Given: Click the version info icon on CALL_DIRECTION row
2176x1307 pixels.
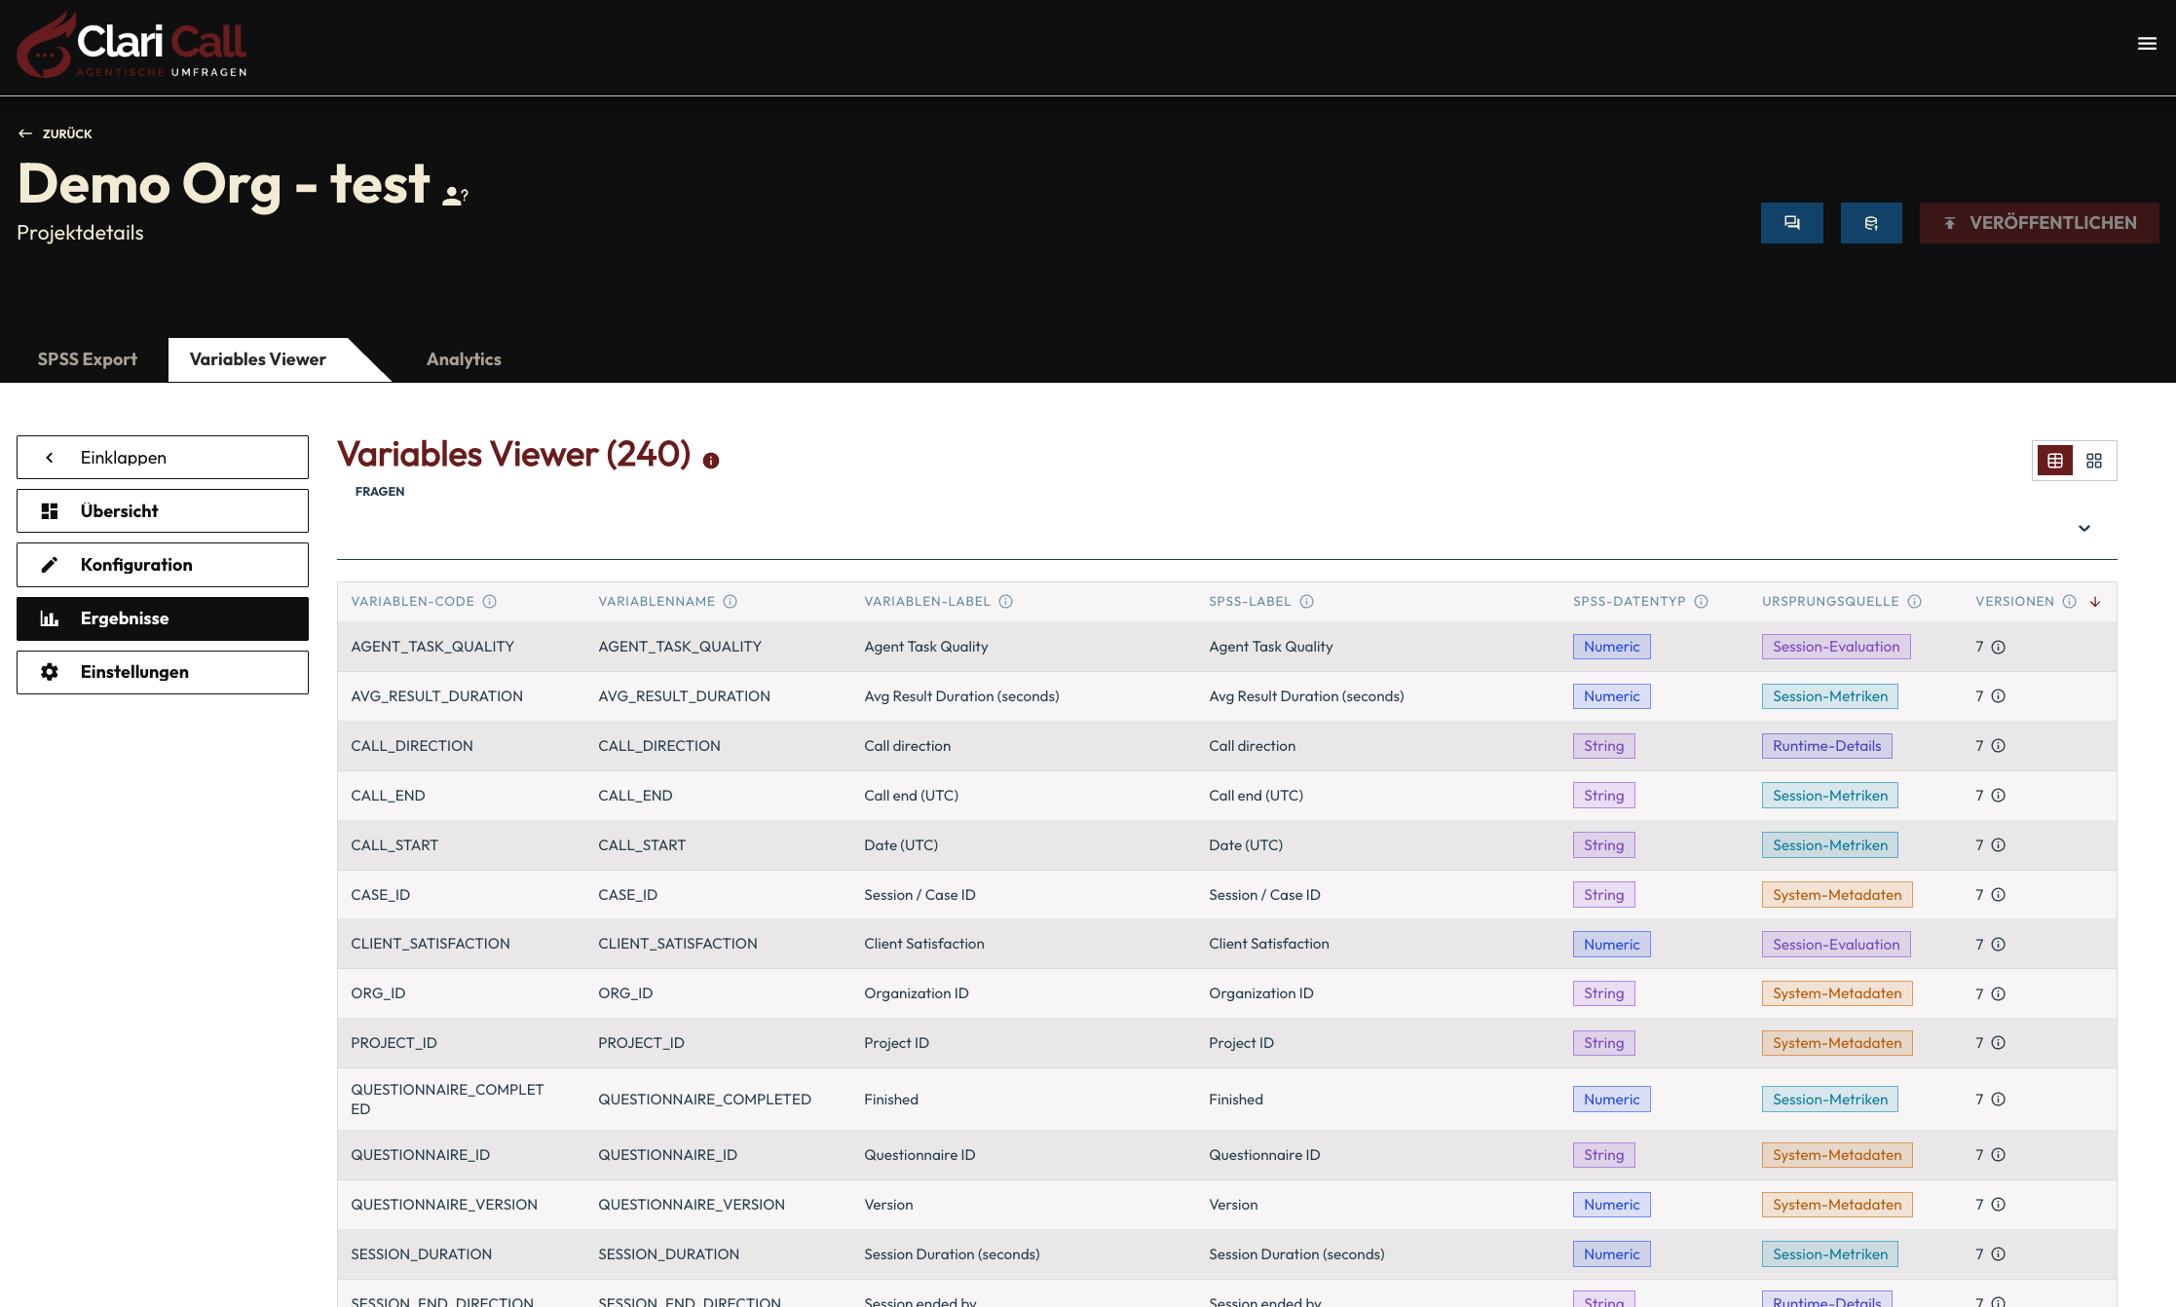Looking at the screenshot, I should [1998, 745].
